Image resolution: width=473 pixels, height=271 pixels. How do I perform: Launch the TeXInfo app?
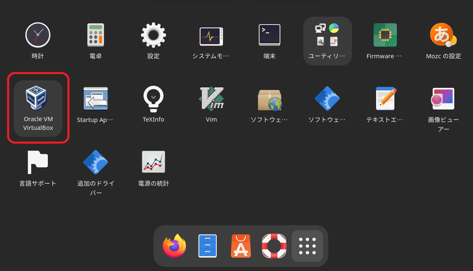point(153,99)
